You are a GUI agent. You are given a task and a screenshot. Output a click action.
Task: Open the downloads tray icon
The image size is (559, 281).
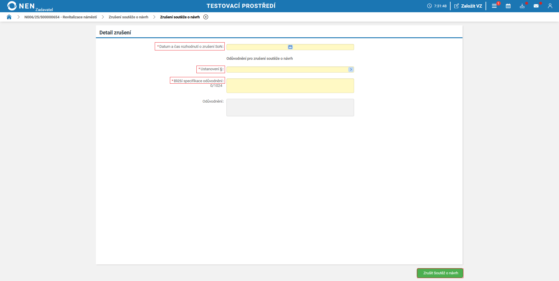[x=522, y=6]
